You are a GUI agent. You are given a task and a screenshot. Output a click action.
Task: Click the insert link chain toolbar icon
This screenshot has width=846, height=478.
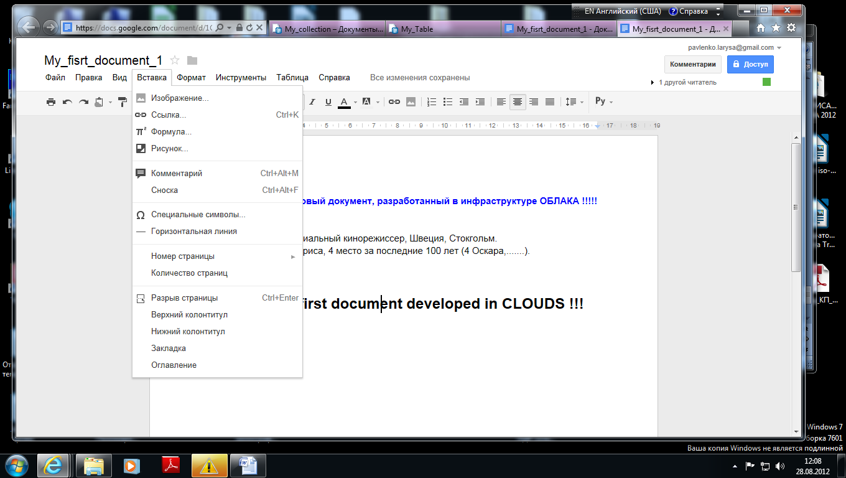394,101
